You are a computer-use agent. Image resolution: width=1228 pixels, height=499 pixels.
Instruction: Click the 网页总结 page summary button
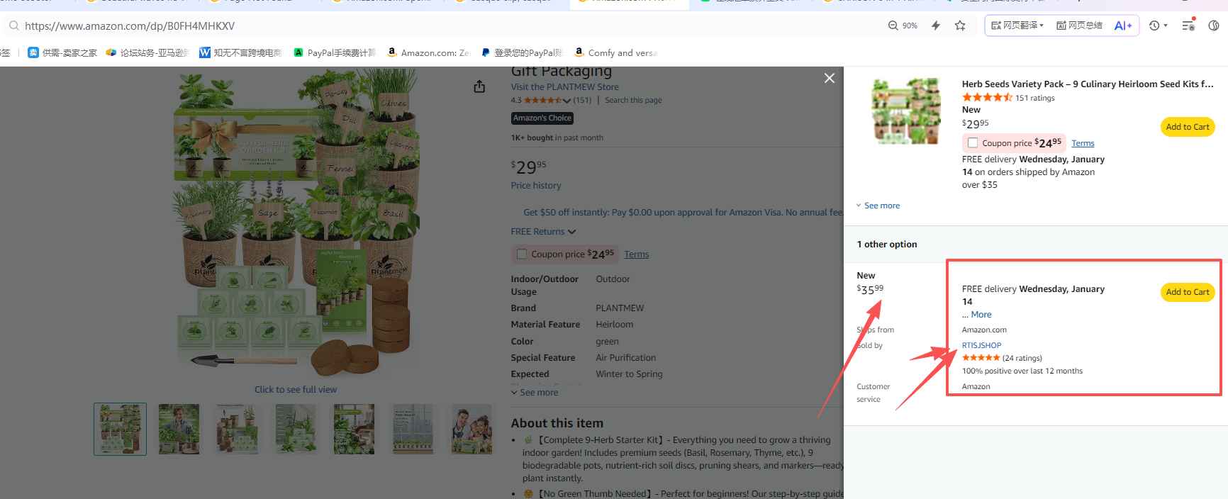point(1079,26)
